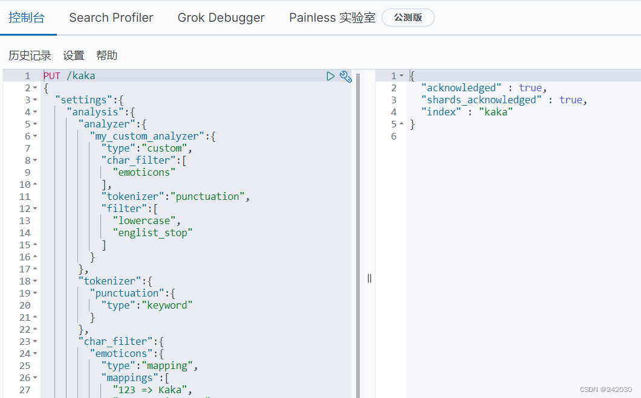This screenshot has width=641, height=398.
Task: Click "shards_acknowledged" in response
Action: coord(481,100)
